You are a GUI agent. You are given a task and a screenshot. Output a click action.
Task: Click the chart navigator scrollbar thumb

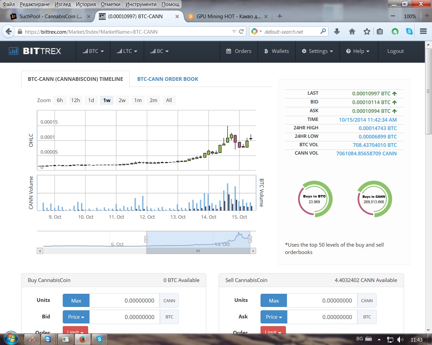pos(198,251)
